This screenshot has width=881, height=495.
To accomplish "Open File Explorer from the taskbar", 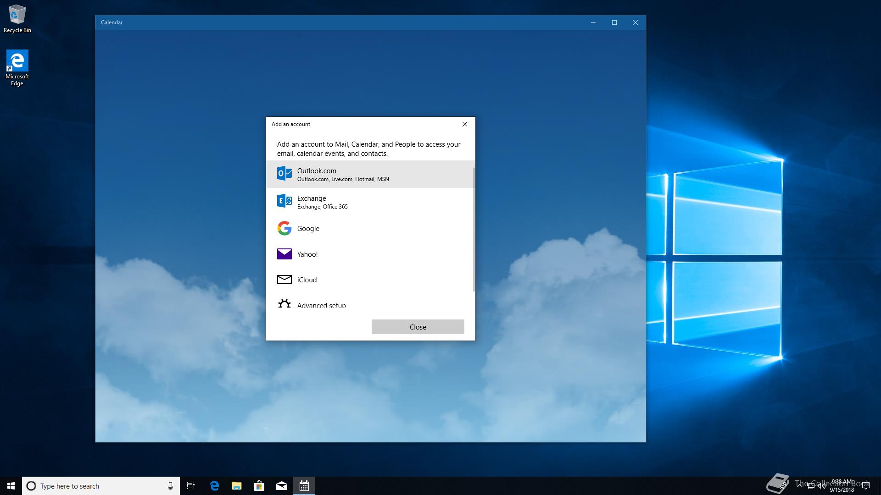I will pyautogui.click(x=237, y=486).
